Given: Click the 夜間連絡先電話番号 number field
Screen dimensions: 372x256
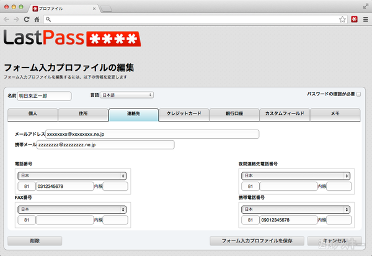Looking at the screenshot, I should pos(288,187).
